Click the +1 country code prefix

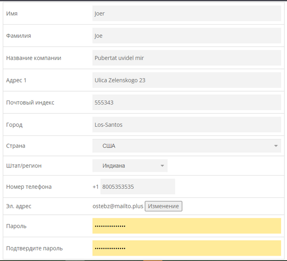click(96, 187)
